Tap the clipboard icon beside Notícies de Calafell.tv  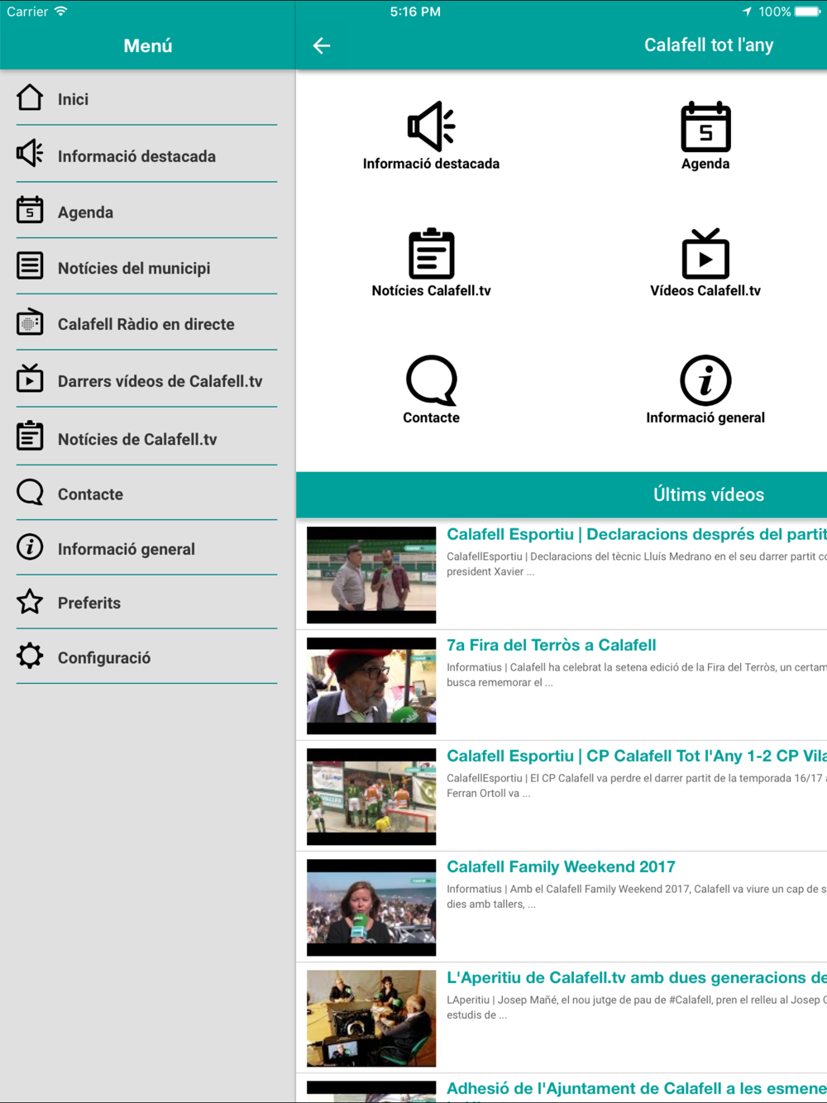(30, 436)
